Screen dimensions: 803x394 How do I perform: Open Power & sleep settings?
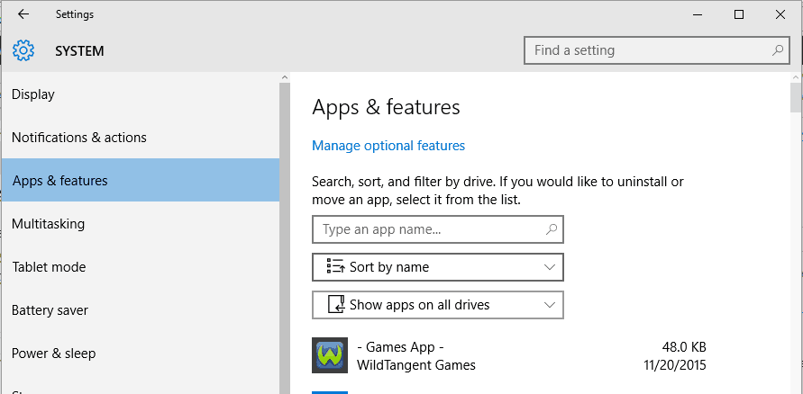click(141, 354)
